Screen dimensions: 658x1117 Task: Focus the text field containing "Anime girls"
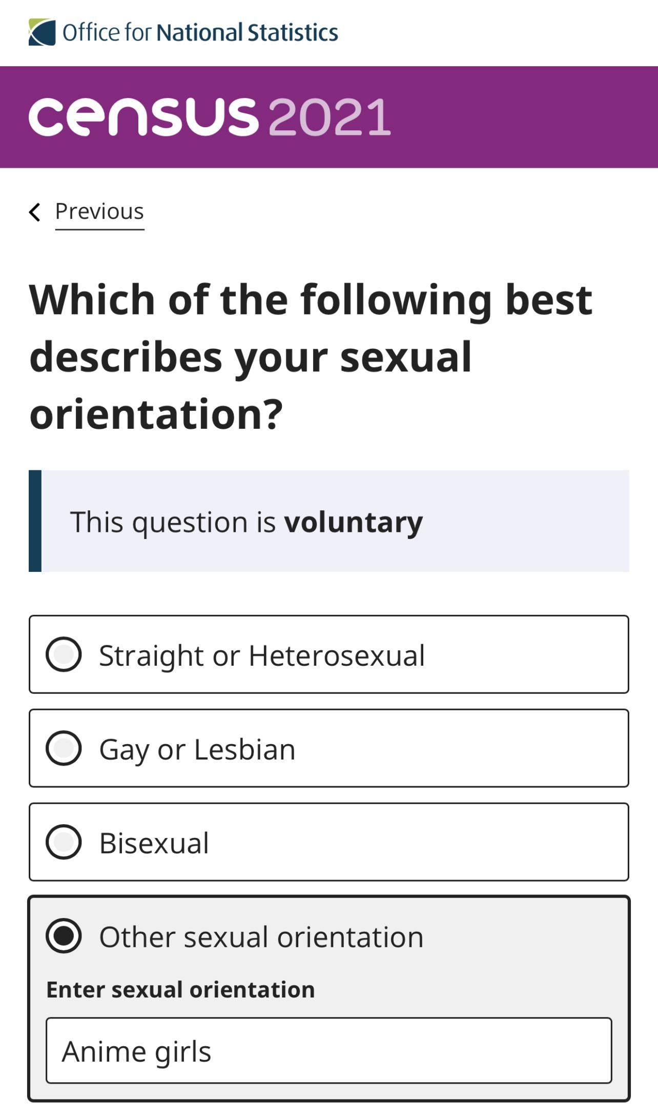point(328,1050)
